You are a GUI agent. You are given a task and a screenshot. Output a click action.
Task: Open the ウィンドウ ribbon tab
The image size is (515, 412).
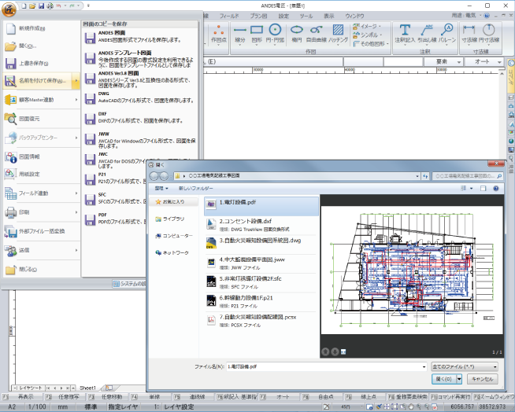tap(354, 16)
